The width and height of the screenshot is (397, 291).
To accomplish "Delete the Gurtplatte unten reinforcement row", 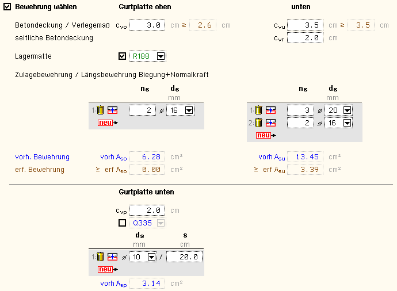I will (100, 257).
